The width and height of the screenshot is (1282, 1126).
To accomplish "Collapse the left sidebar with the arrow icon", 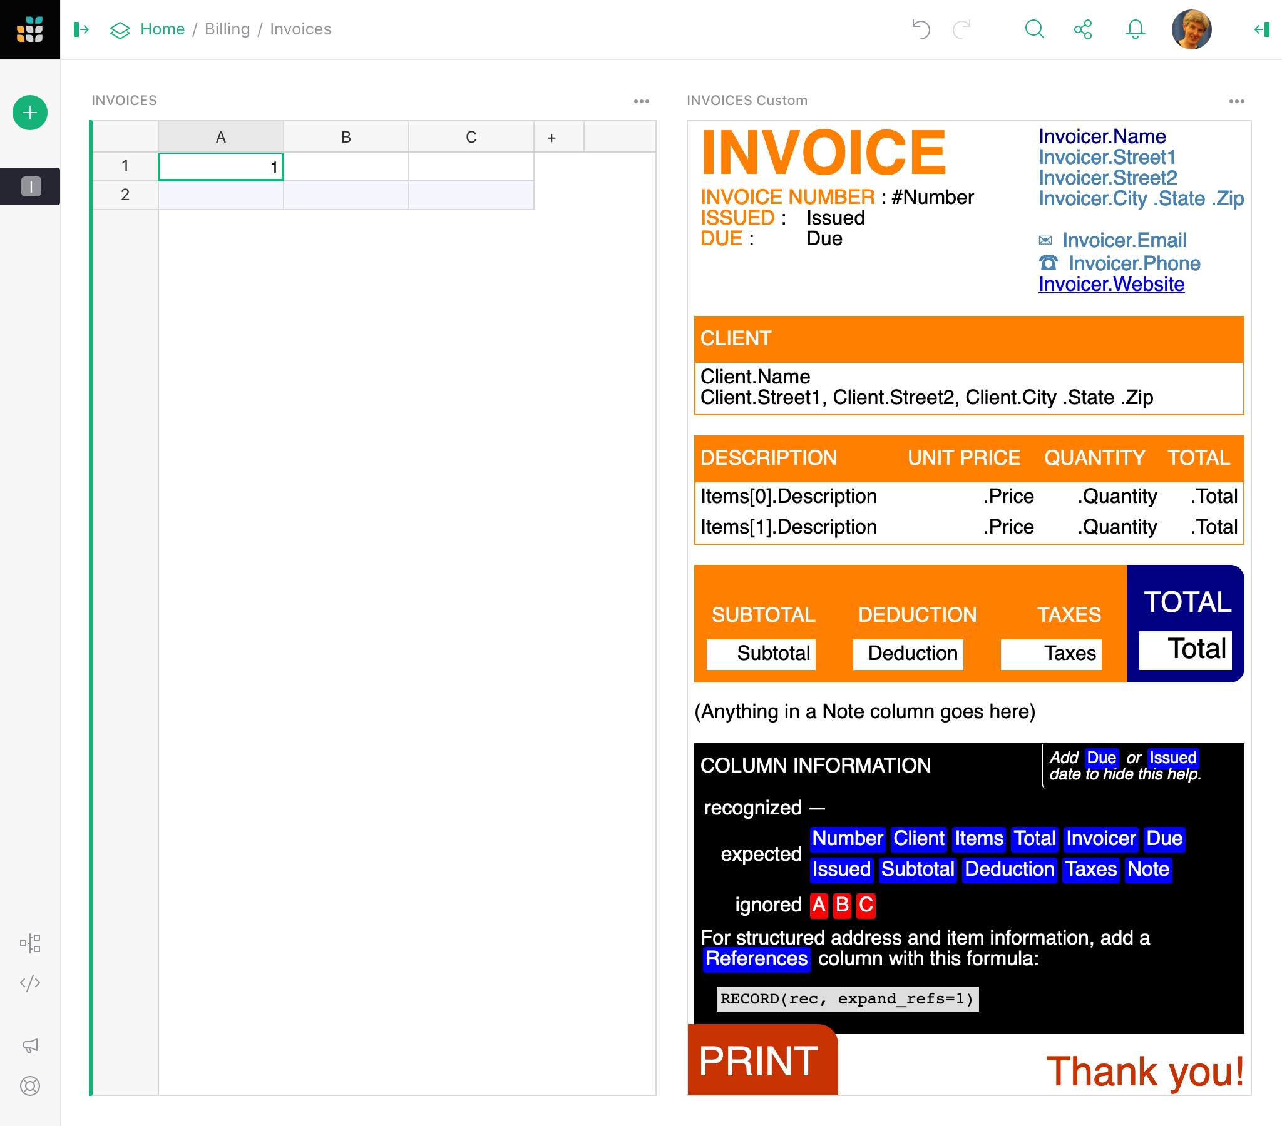I will [81, 29].
